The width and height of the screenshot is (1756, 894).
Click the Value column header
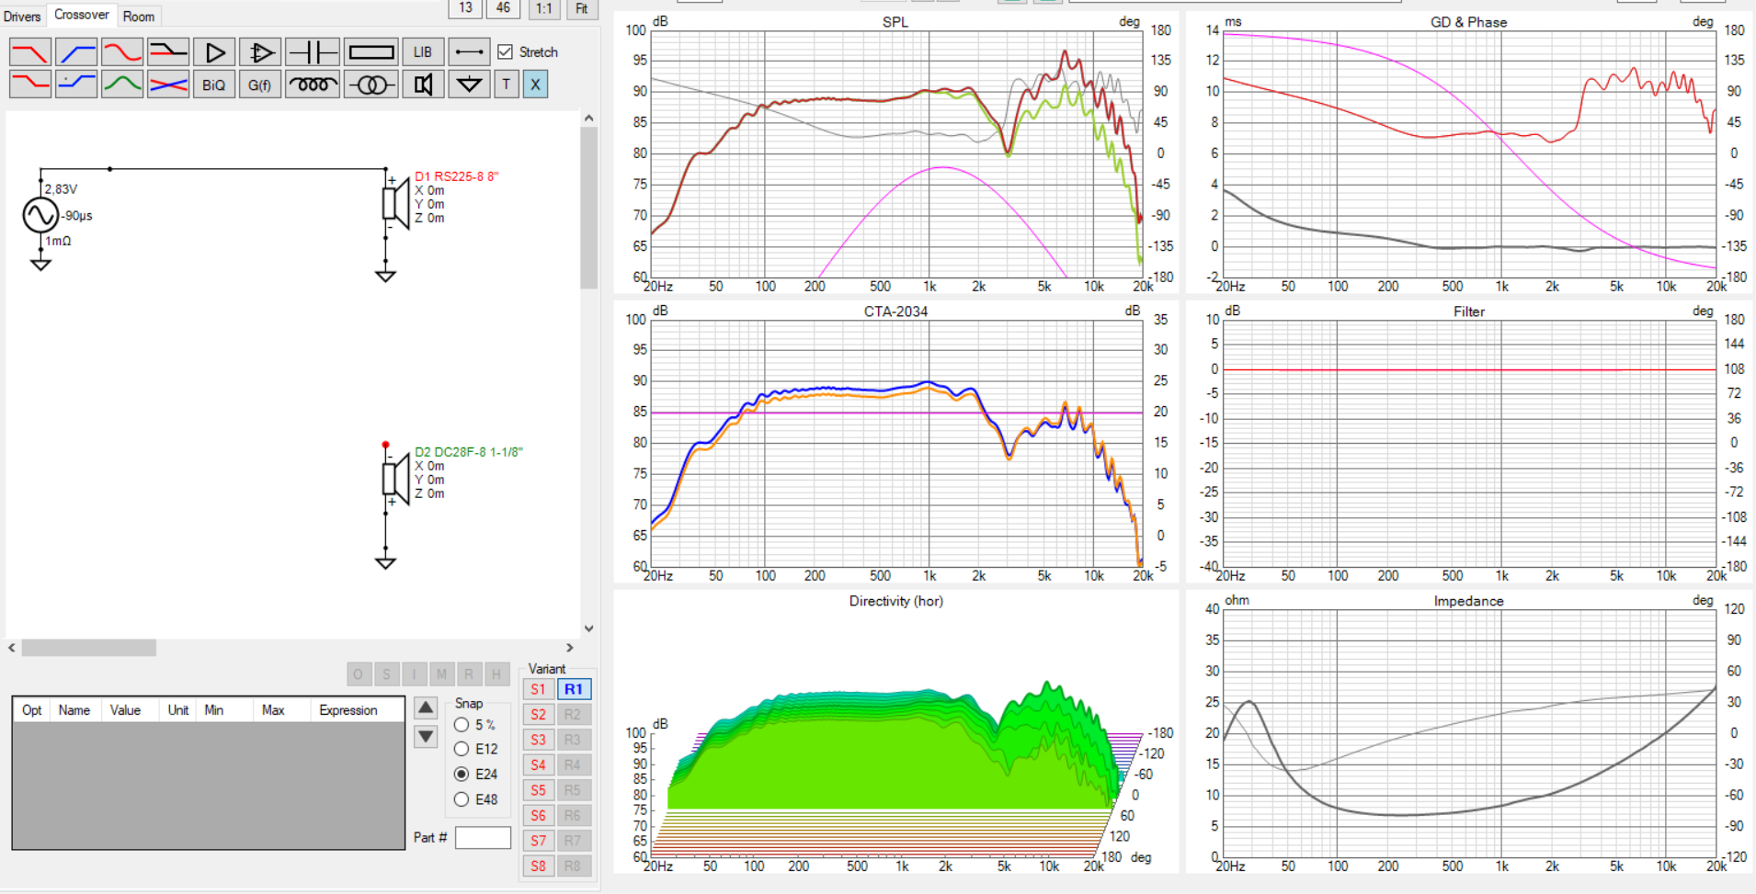click(125, 710)
